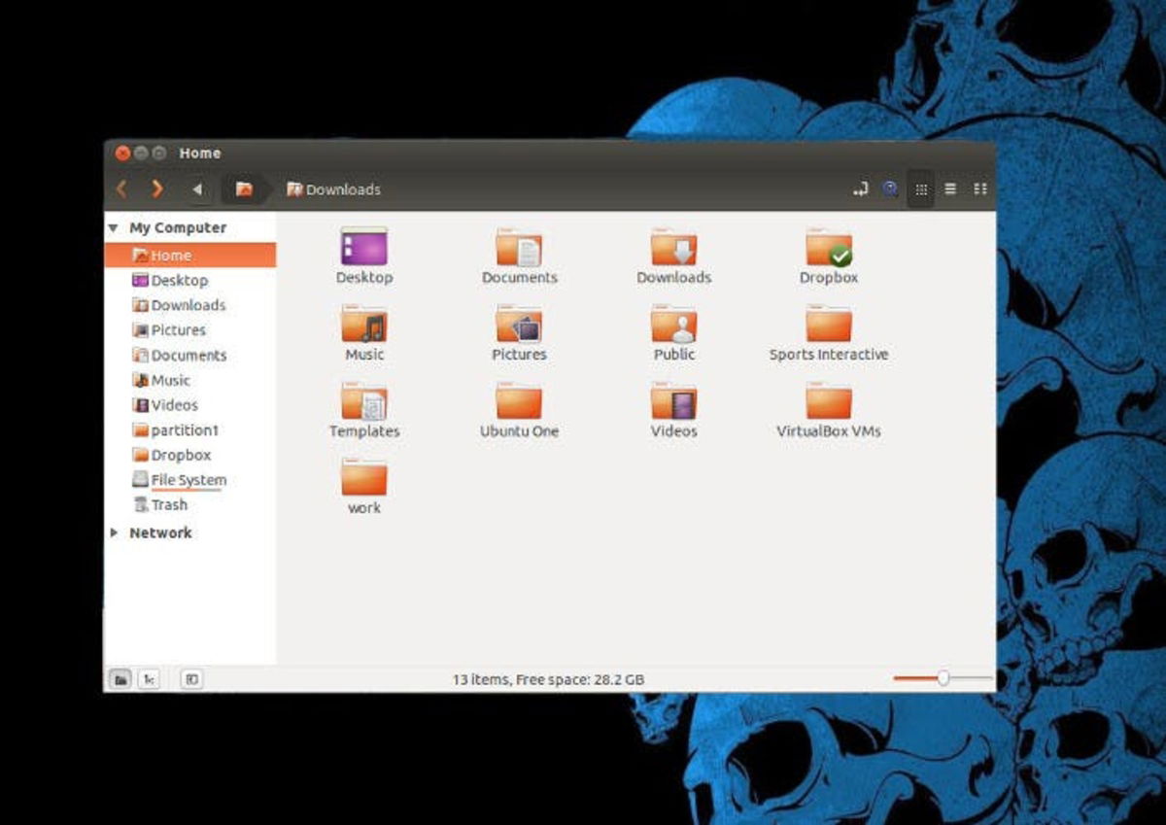The height and width of the screenshot is (825, 1166).
Task: Click the status text showing free space
Action: (x=548, y=679)
